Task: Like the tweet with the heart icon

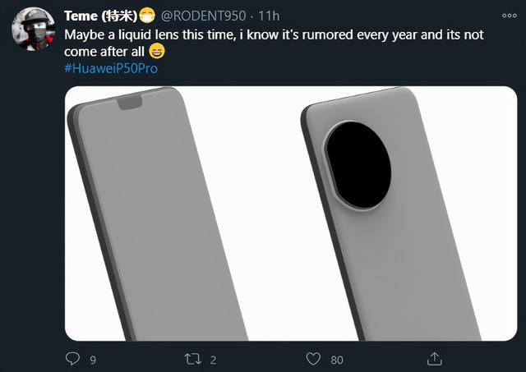Action: (312, 359)
